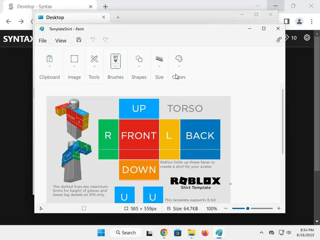Click the 100% zoom level
This screenshot has width=320, height=240.
212,208
